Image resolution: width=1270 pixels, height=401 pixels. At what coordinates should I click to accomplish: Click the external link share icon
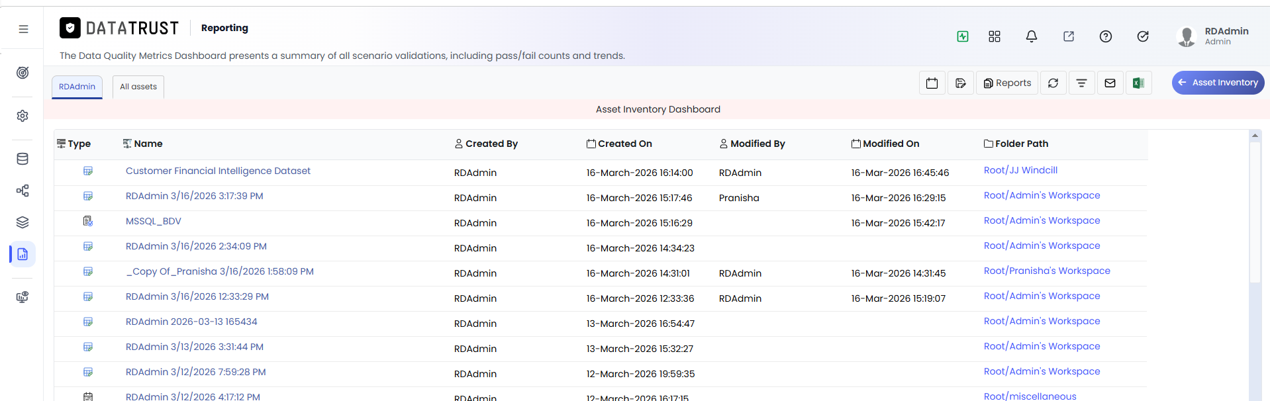point(1069,36)
